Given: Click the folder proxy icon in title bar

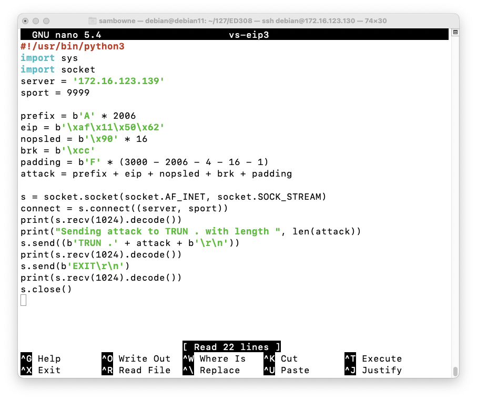Looking at the screenshot, I should 92,21.
